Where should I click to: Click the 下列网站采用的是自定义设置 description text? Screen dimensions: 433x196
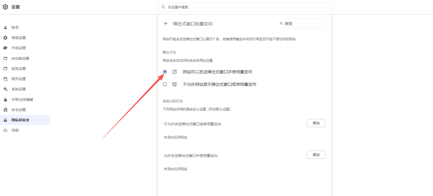point(197,109)
